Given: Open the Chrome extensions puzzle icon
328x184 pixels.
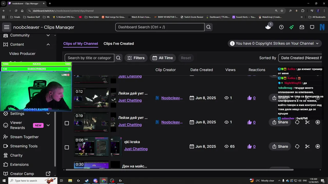Looking at the screenshot, I should click(303, 11).
